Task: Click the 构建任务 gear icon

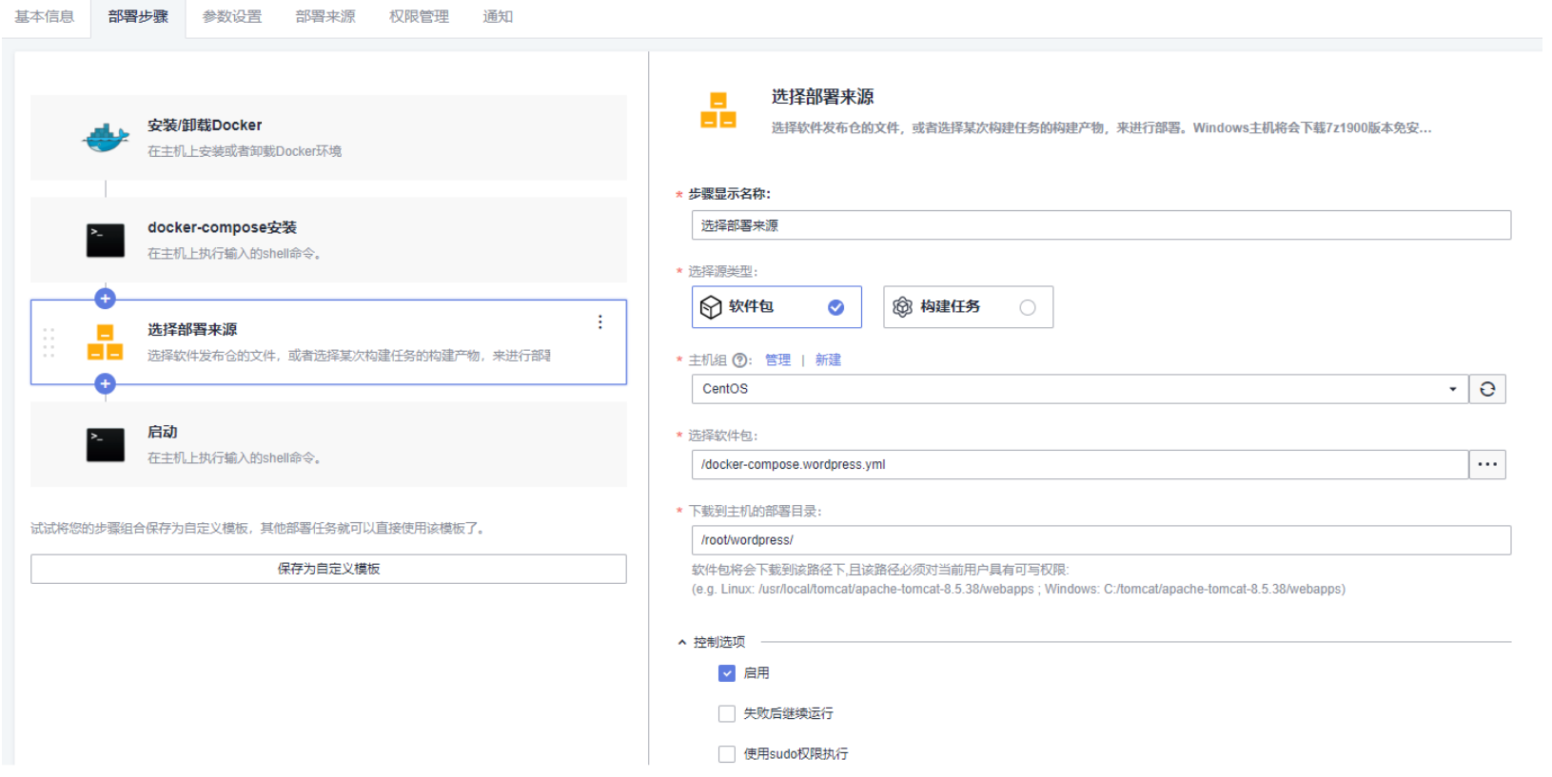Action: (x=902, y=307)
